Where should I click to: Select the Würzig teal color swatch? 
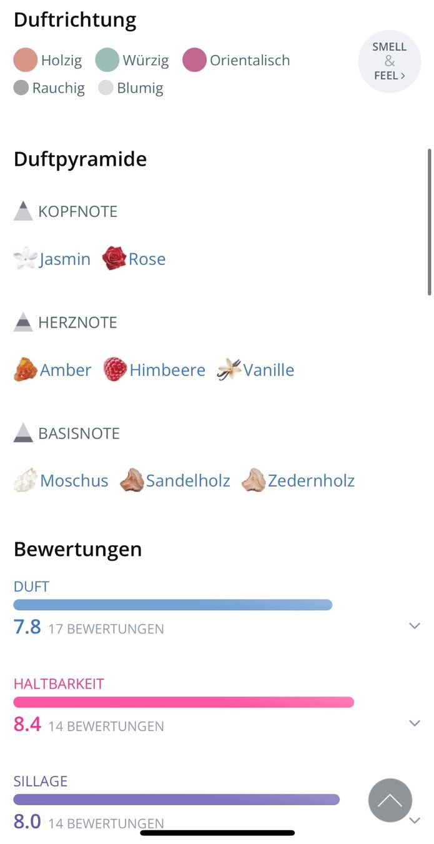(107, 61)
